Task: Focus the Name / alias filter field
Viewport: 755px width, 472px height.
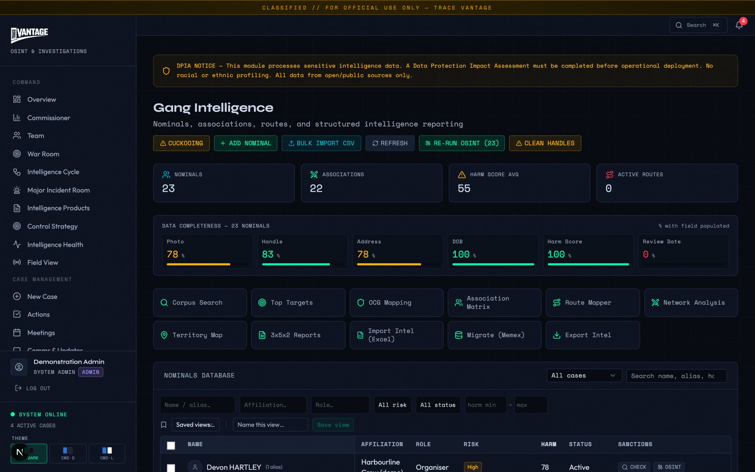Action: pyautogui.click(x=197, y=405)
